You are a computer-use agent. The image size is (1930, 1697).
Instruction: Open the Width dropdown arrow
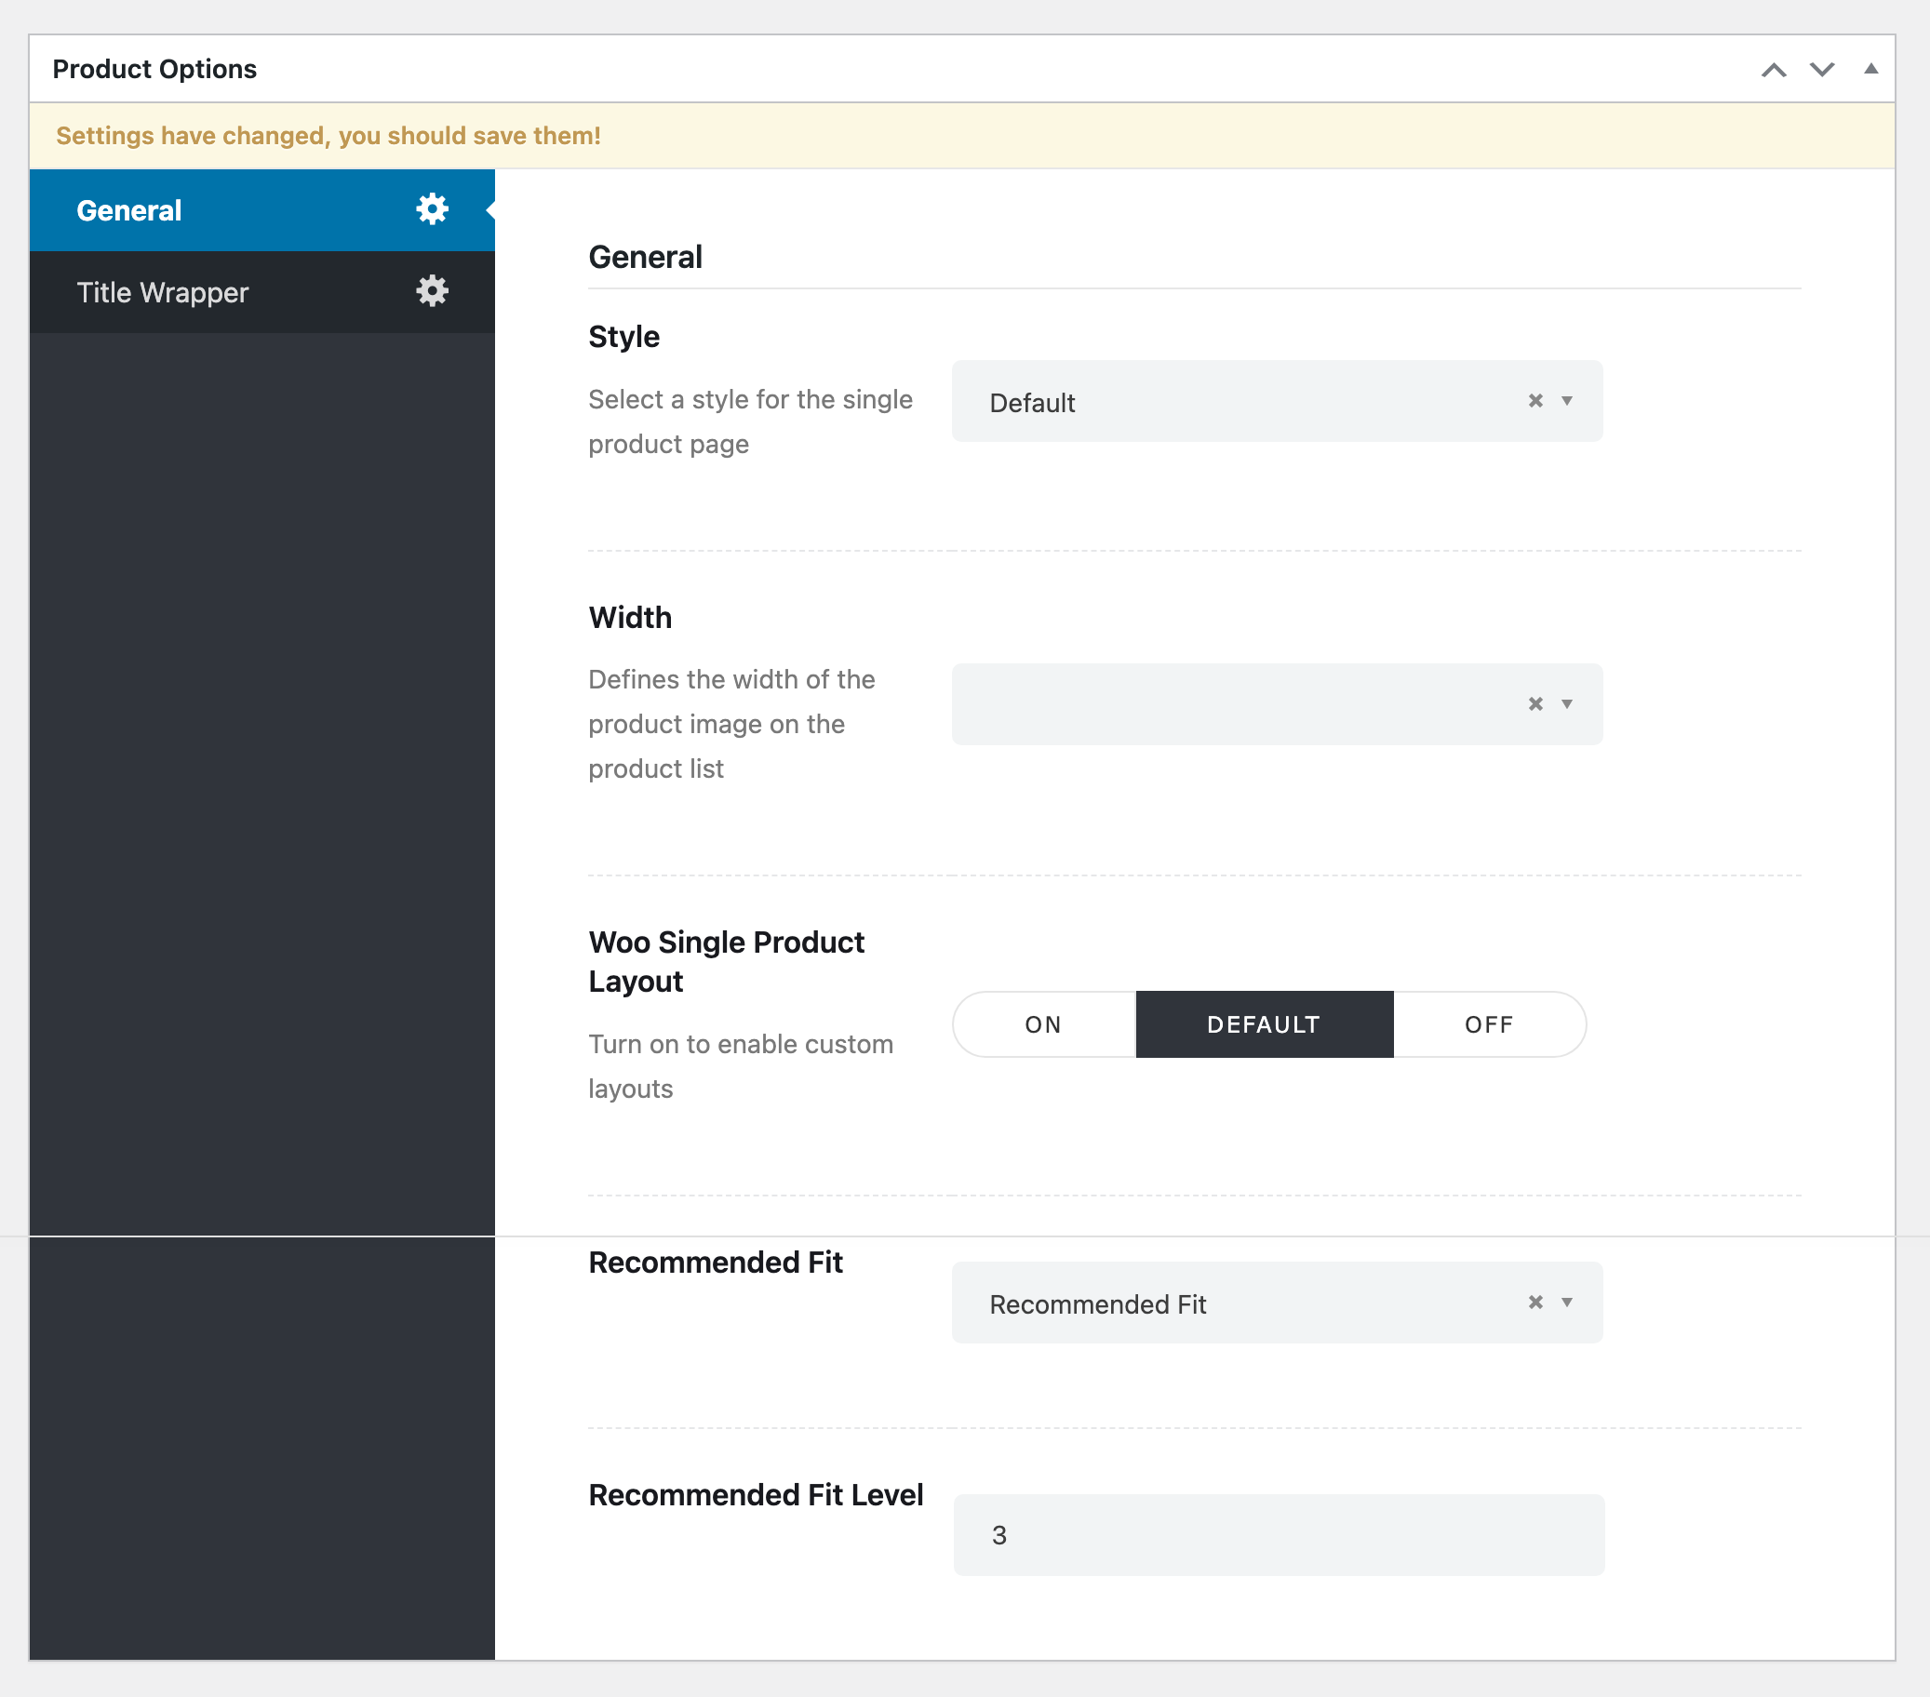click(1566, 704)
